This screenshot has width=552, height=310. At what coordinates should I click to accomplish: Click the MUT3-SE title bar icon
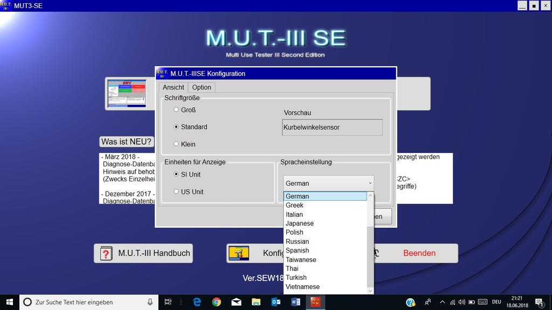[5, 5]
